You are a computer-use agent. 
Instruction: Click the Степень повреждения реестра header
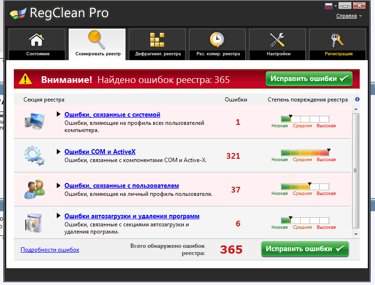click(308, 100)
